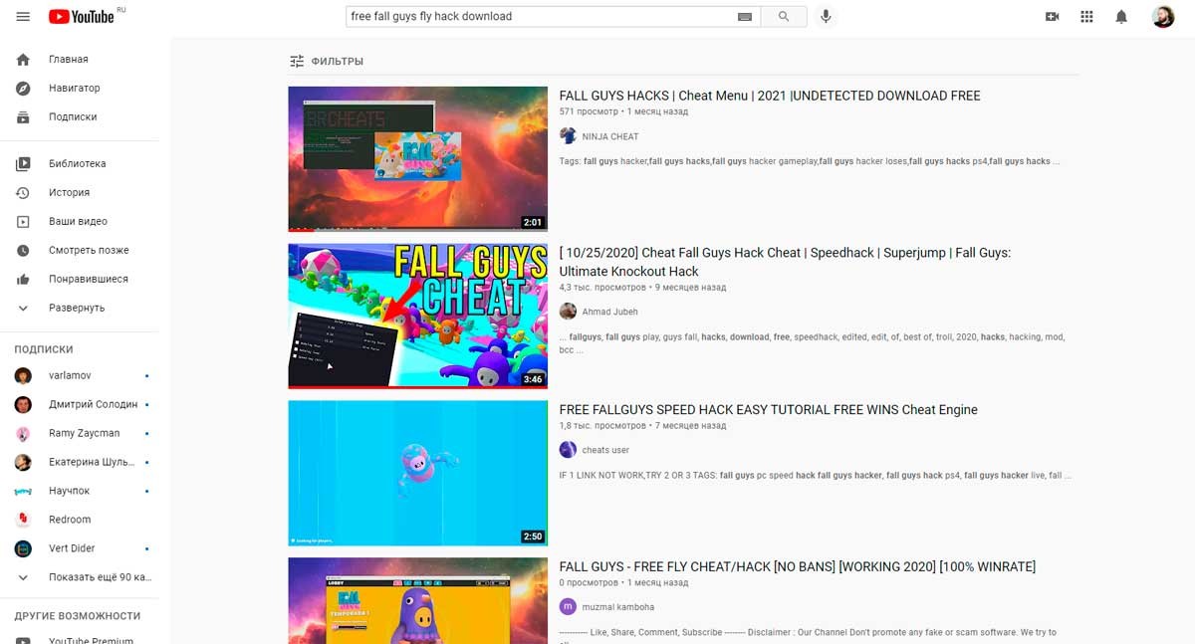
Task: Open the Ramy Zaycman subscription entry
Action: [x=85, y=433]
